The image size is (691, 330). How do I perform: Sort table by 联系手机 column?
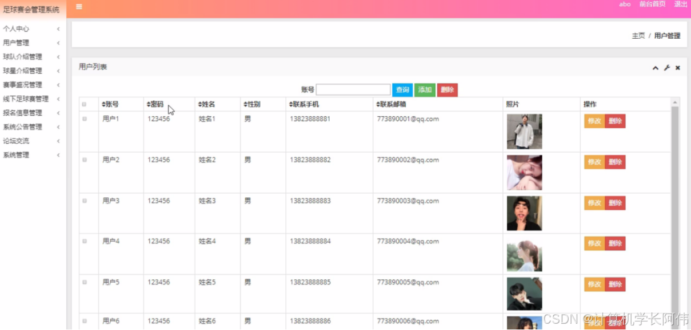tap(304, 104)
